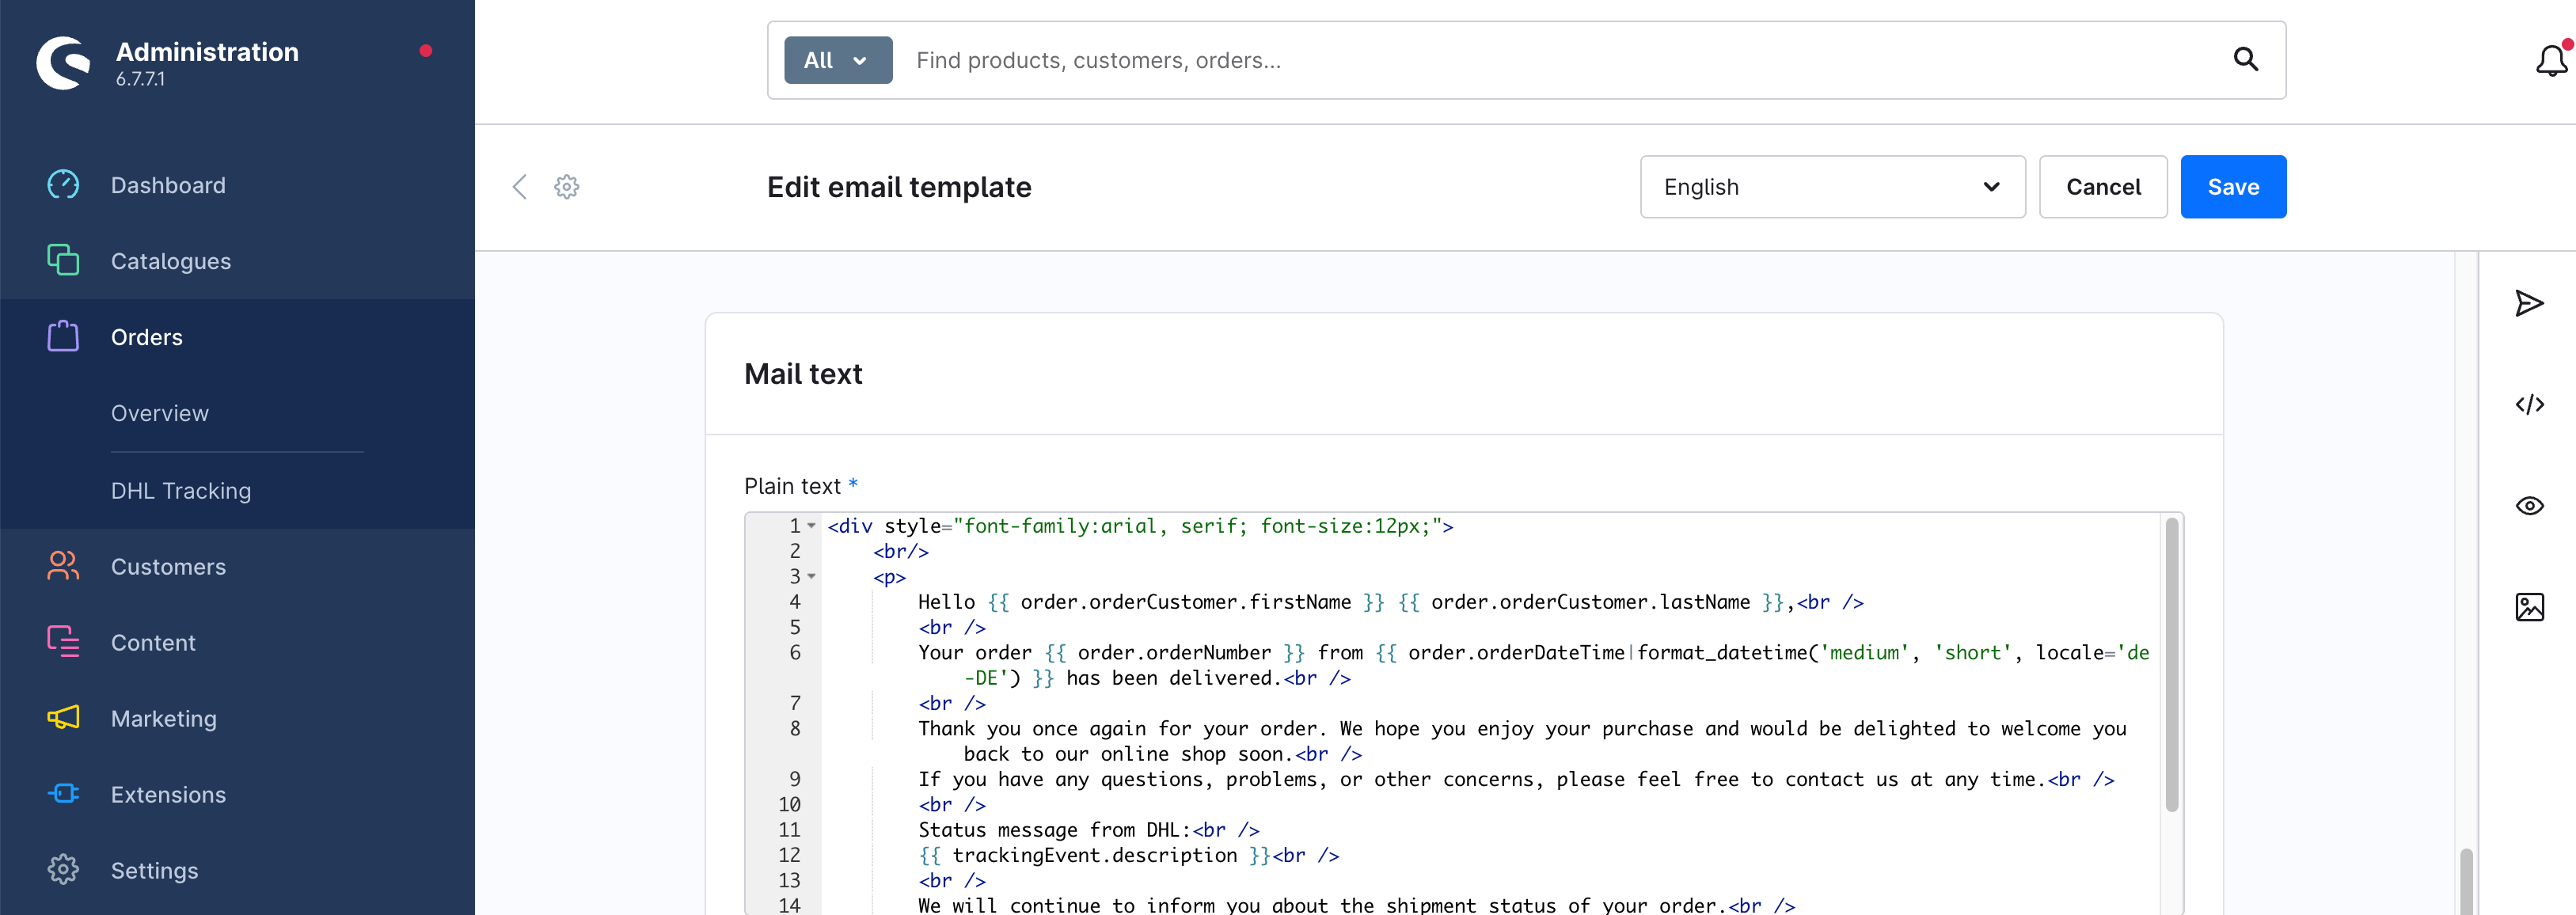This screenshot has height=915, width=2576.
Task: Toggle the preview eye icon
Action: 2529,506
